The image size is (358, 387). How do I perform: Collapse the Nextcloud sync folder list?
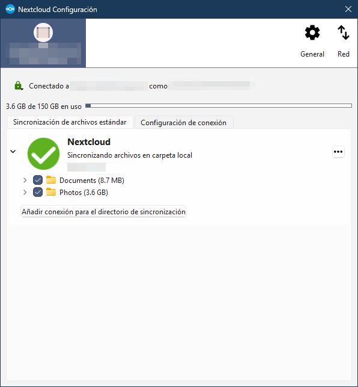pos(13,151)
